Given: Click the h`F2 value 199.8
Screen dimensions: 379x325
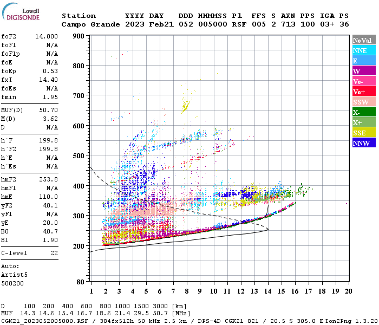Looking at the screenshot, I should pos(49,149).
